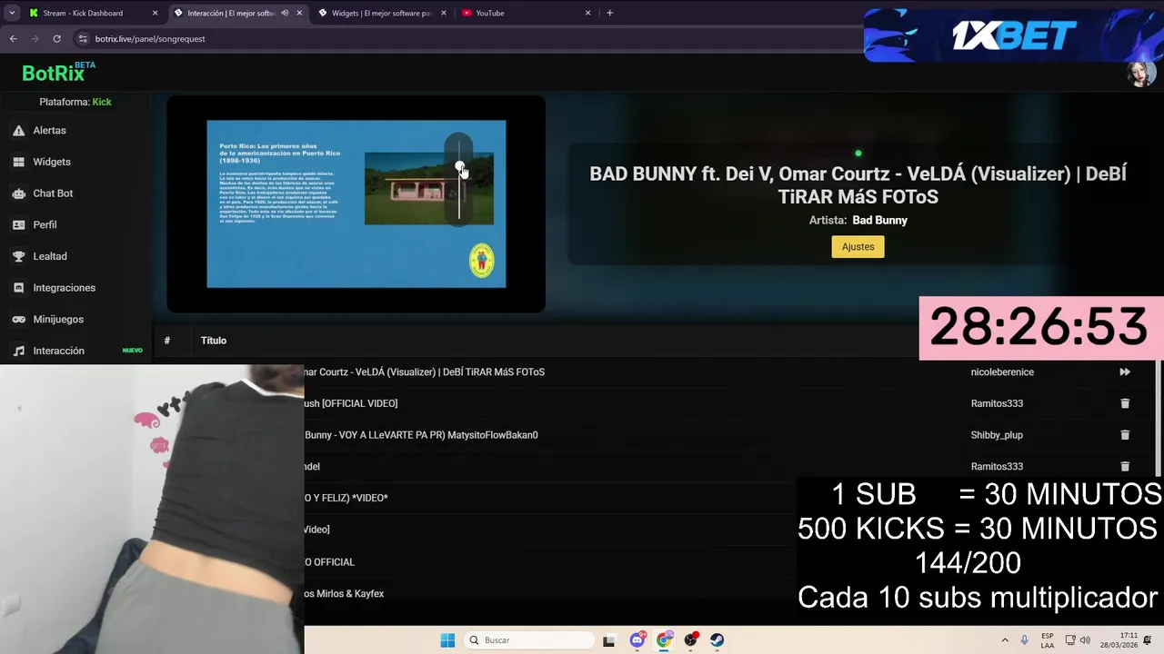The width and height of the screenshot is (1164, 654).
Task: Click the Shibby_plup requester name
Action: pos(997,435)
